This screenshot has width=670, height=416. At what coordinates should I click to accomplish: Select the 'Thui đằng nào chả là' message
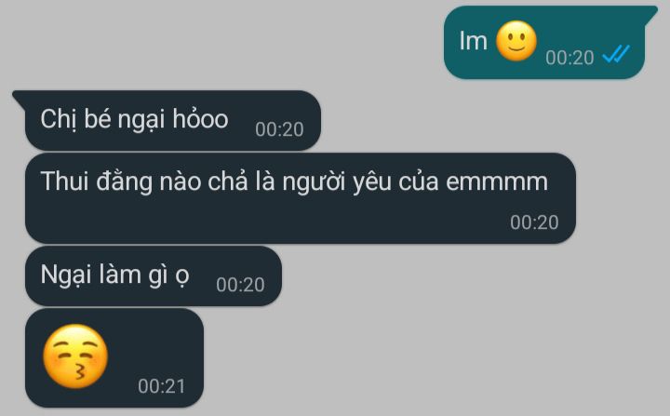(301, 198)
